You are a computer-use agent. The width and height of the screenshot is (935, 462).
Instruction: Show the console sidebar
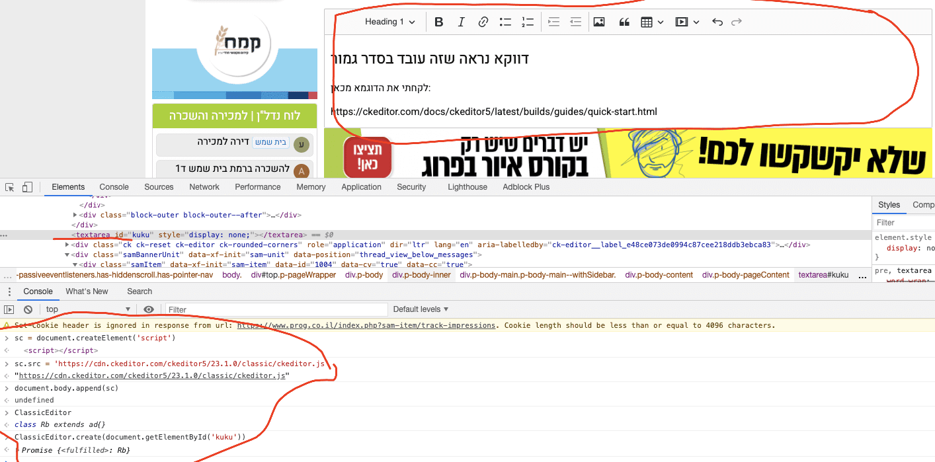coord(9,309)
